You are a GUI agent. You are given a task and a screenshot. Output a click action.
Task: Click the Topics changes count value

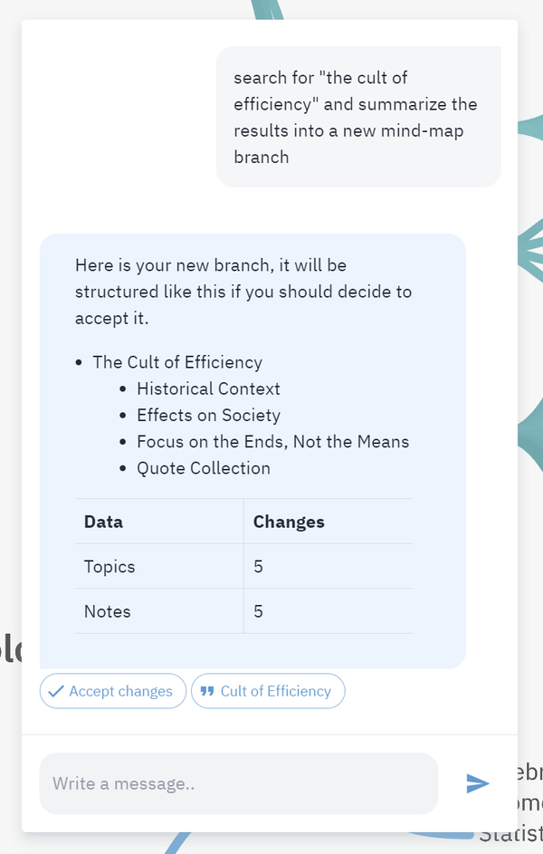click(x=258, y=567)
